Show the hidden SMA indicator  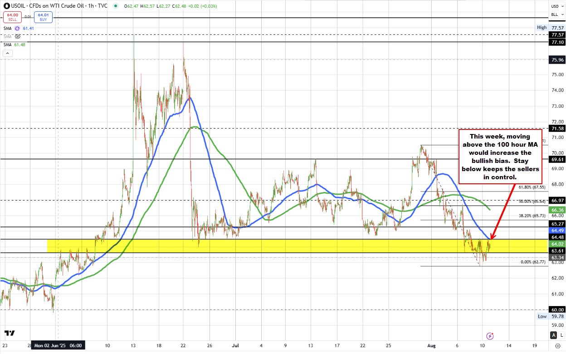pos(18,36)
